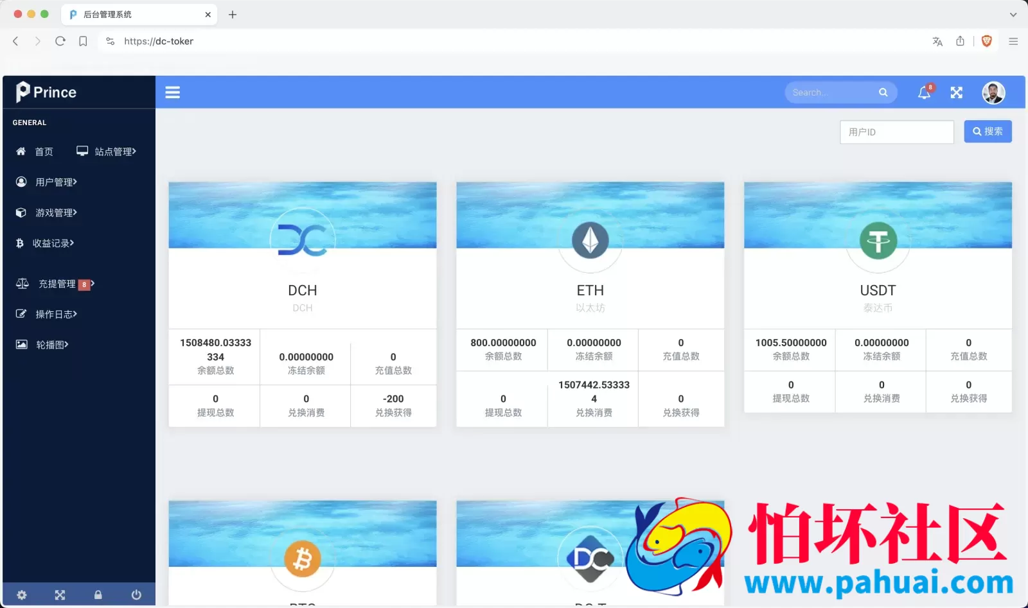Expand the 轮播图 menu
1028x608 pixels.
coord(42,345)
